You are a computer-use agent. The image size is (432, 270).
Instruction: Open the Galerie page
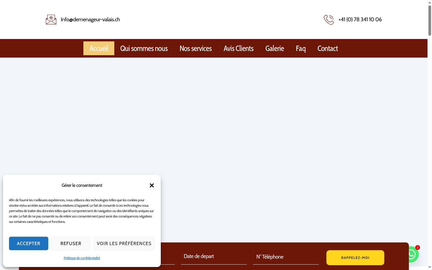[274, 48]
